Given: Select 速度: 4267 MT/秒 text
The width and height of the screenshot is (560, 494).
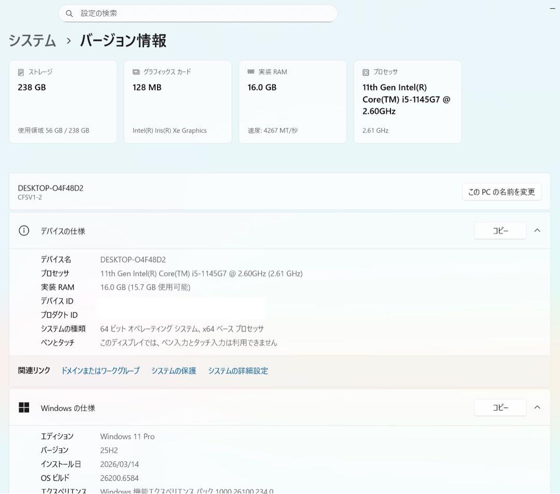Looking at the screenshot, I should coord(273,131).
